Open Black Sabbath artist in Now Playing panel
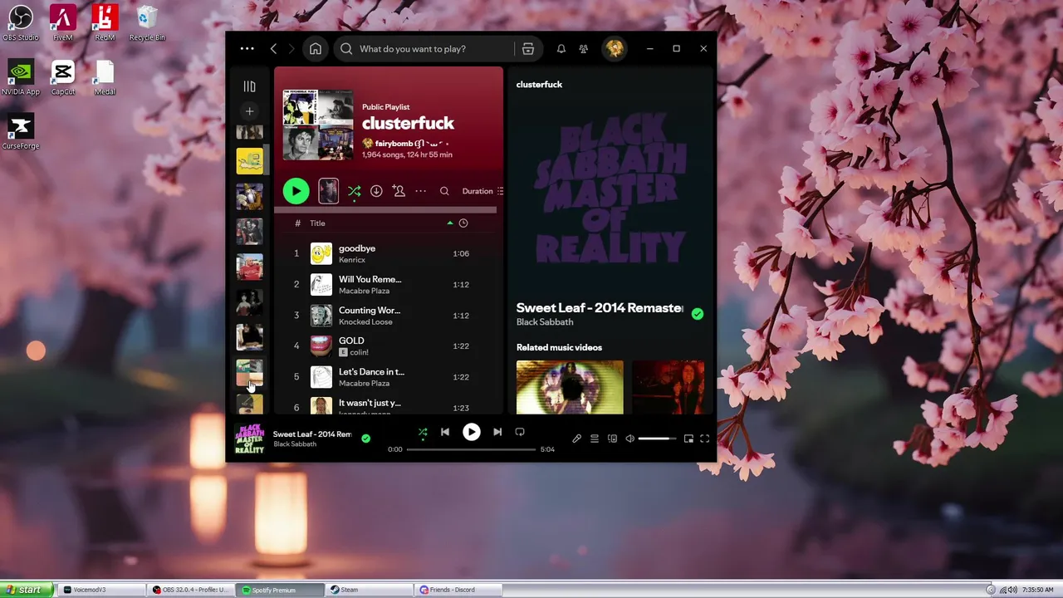This screenshot has height=598, width=1063. [x=545, y=322]
